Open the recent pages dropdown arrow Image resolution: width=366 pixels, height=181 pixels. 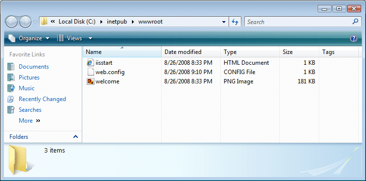pos(35,22)
